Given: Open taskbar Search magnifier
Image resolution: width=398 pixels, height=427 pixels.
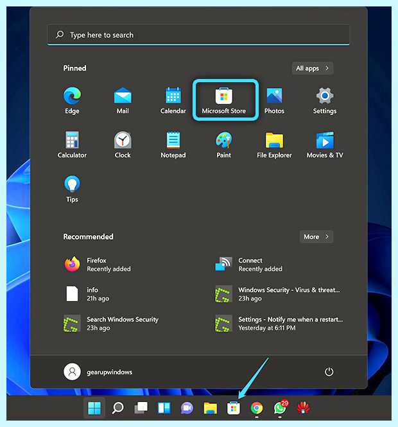Looking at the screenshot, I should click(118, 408).
